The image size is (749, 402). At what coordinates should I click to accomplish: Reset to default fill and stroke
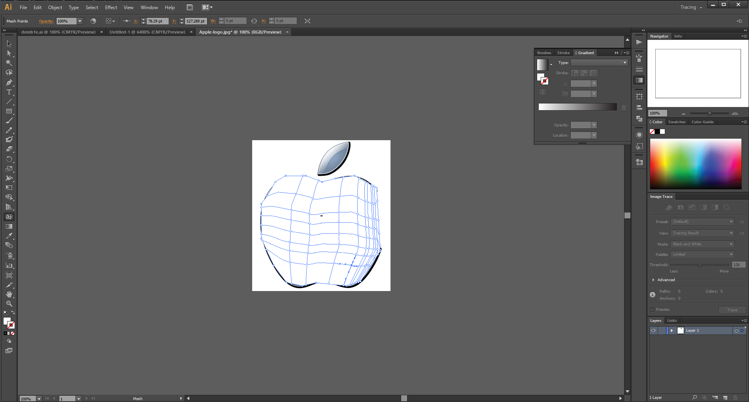(x=6, y=313)
